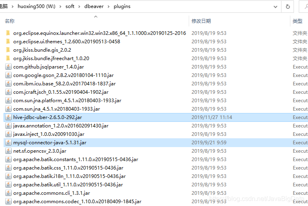The height and width of the screenshot is (206, 308).
Task: Select file javax.annotation_1.2.0.v201602091430.jar
Action: 61,126
